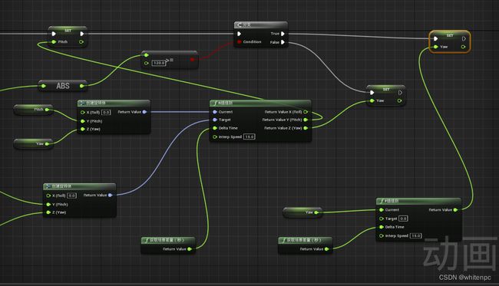Click the Return Value Y (Pitch) pin

pyautogui.click(x=306, y=120)
